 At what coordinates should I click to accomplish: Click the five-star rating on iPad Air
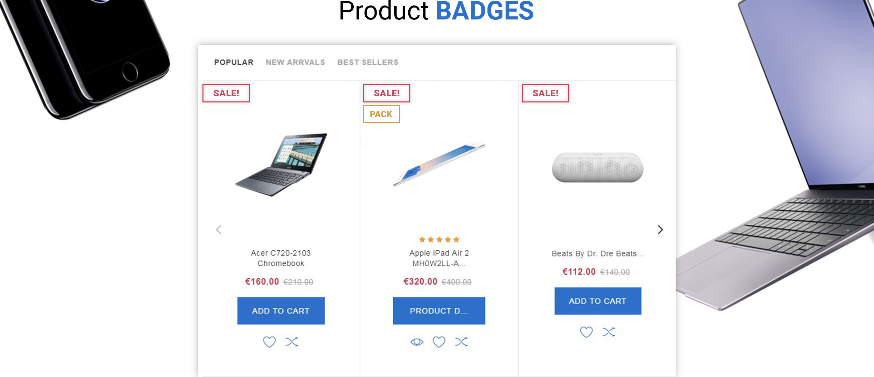[439, 239]
